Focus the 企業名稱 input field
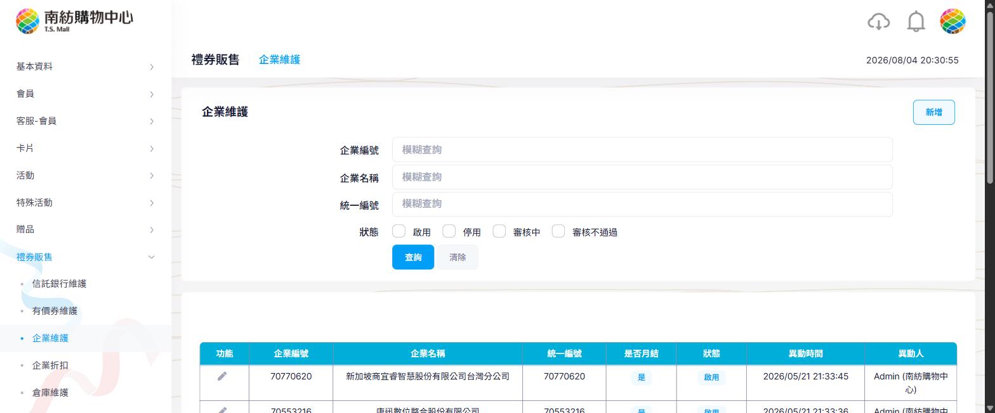 click(x=642, y=177)
